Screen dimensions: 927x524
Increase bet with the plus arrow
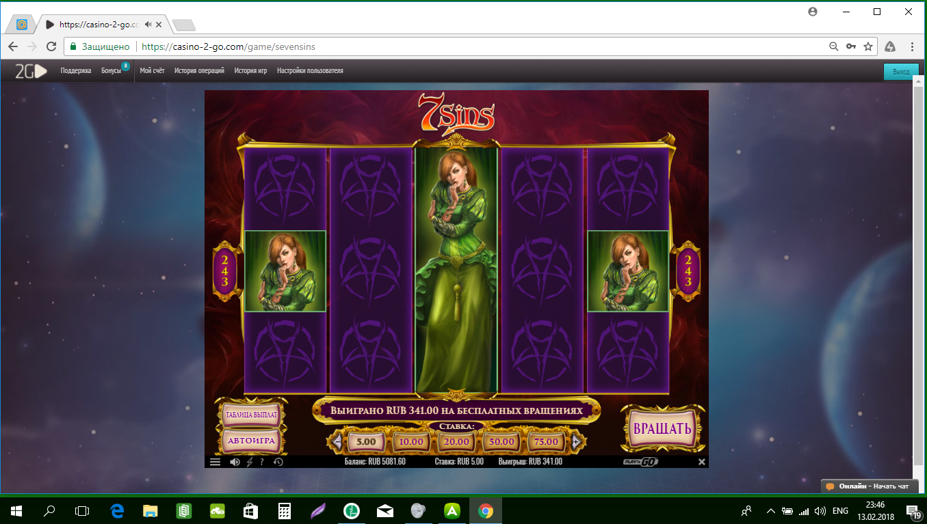coord(576,441)
